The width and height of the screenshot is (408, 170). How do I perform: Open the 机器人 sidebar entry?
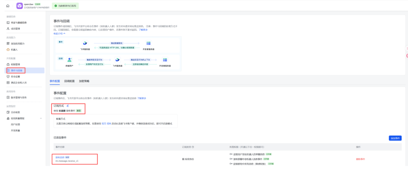(x=14, y=50)
